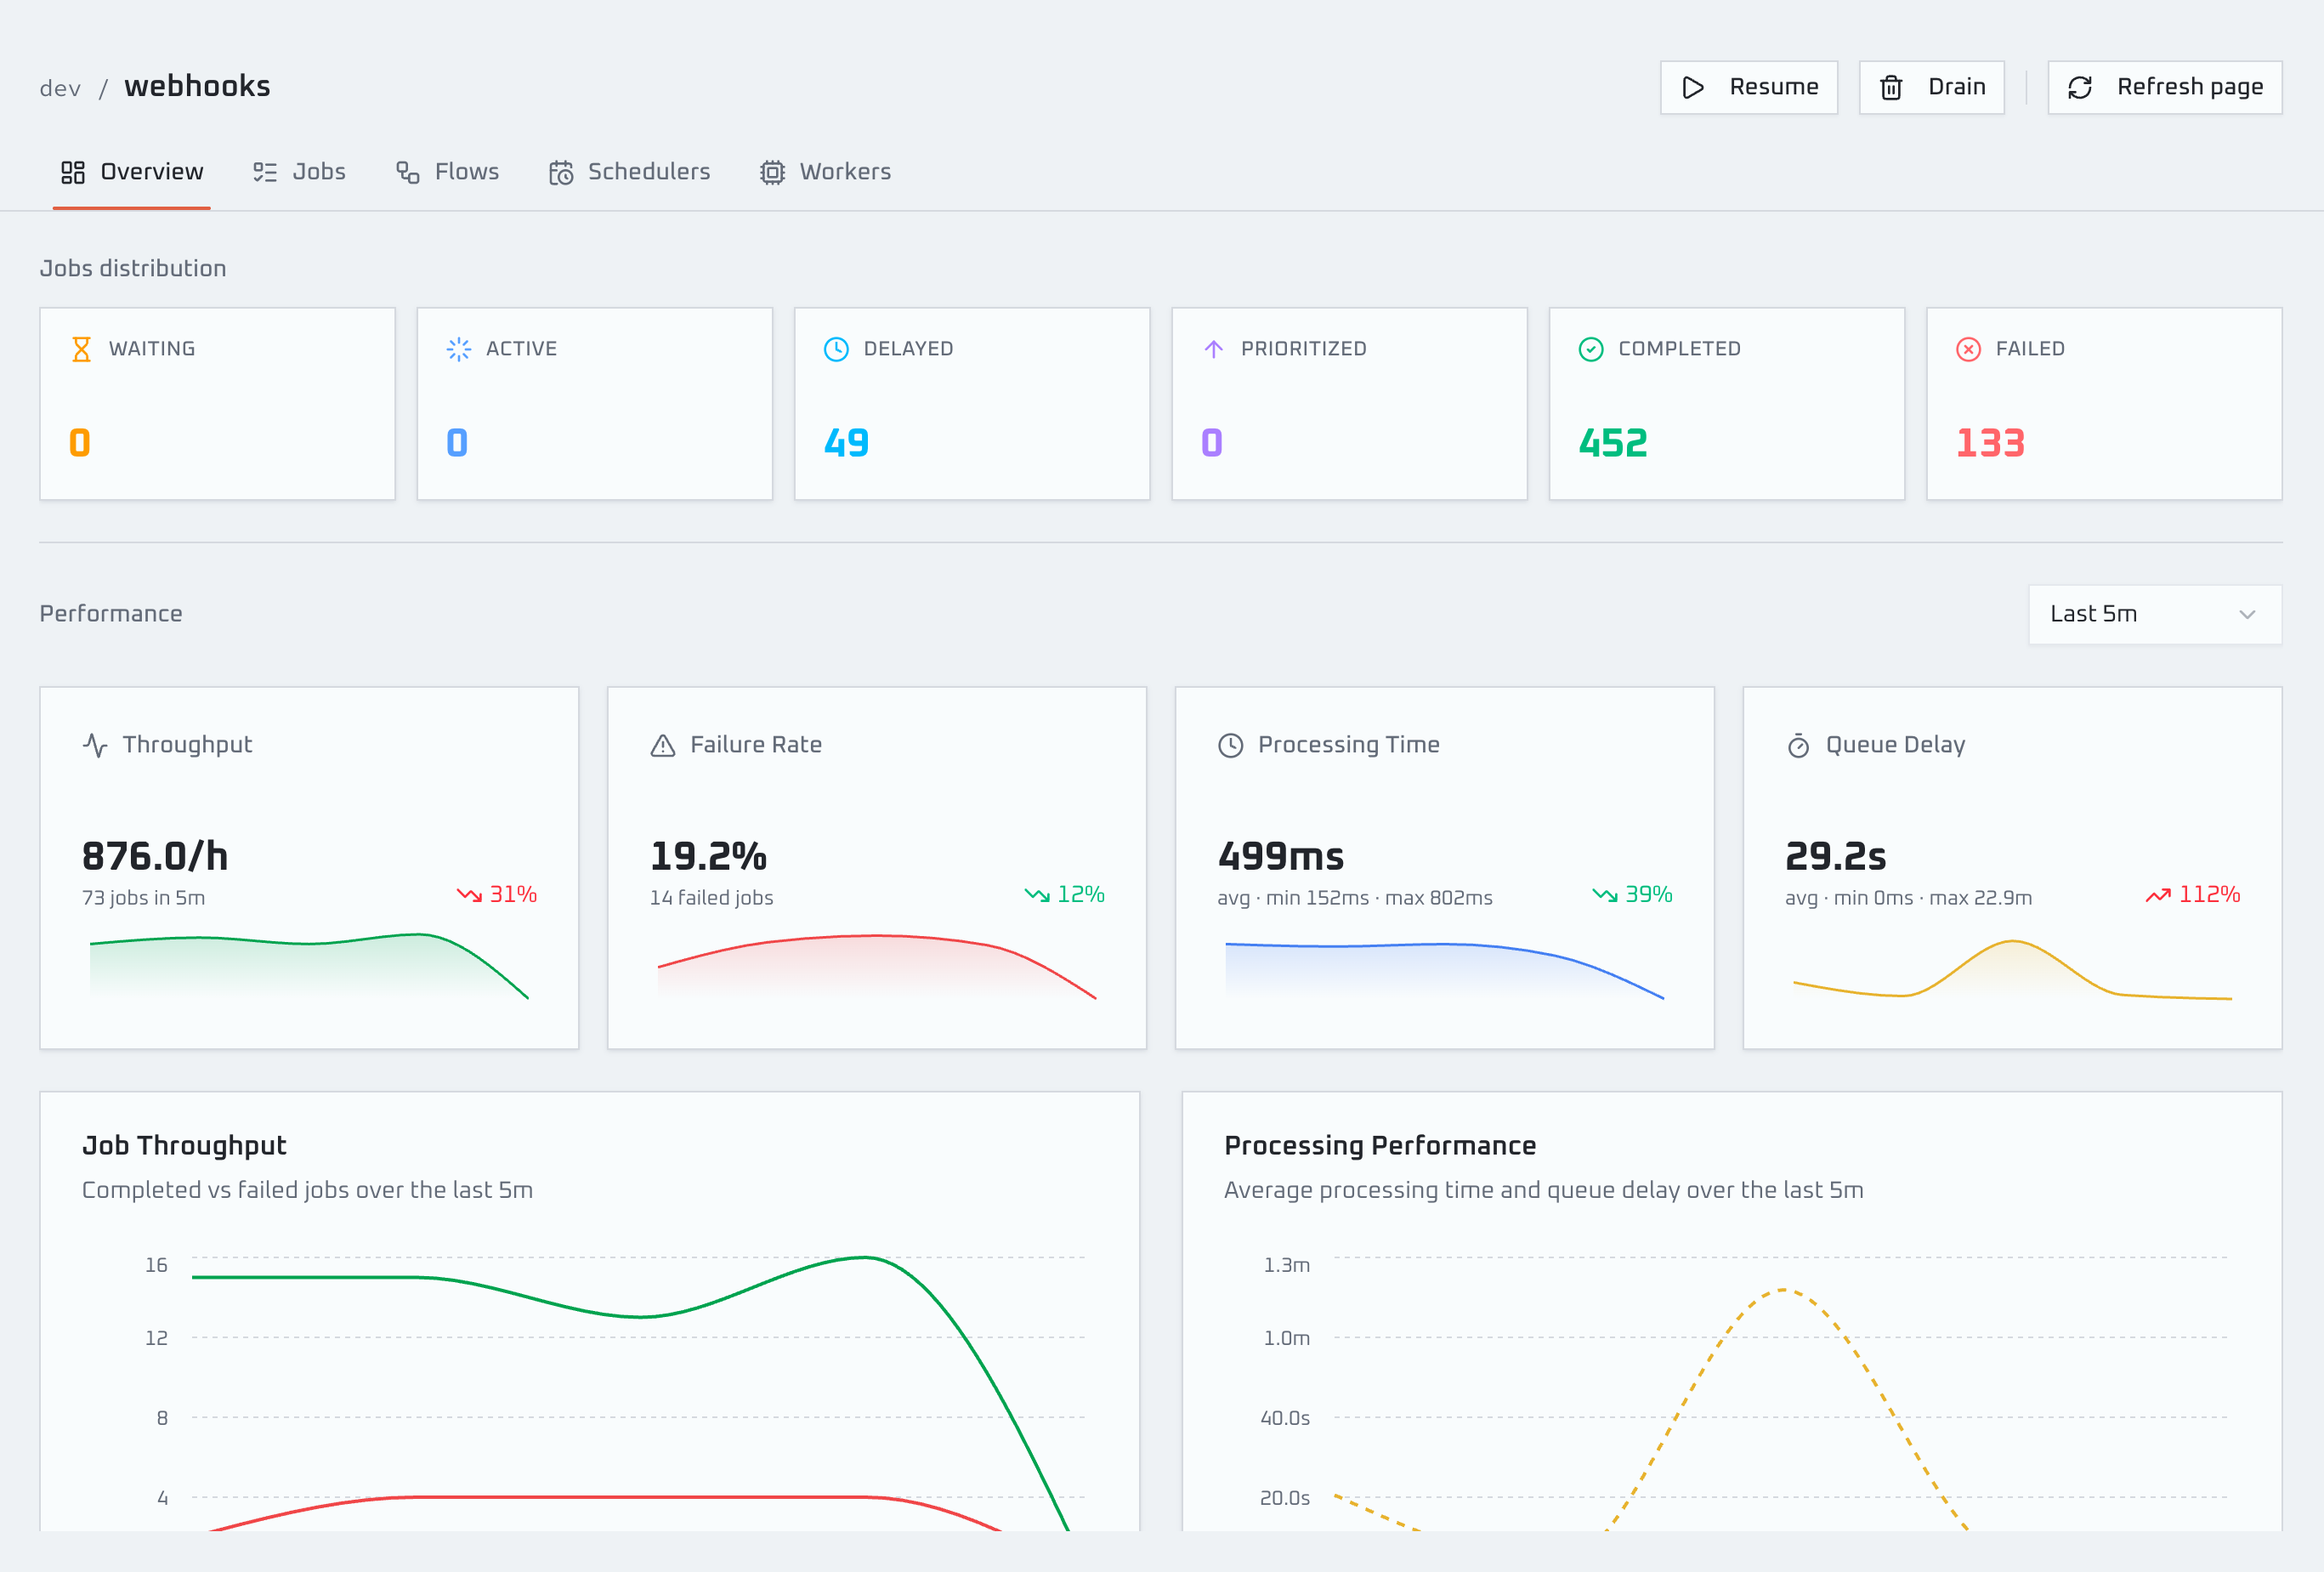Viewport: 2324px width, 1572px height.
Task: Go to the Workers tab
Action: tap(825, 172)
